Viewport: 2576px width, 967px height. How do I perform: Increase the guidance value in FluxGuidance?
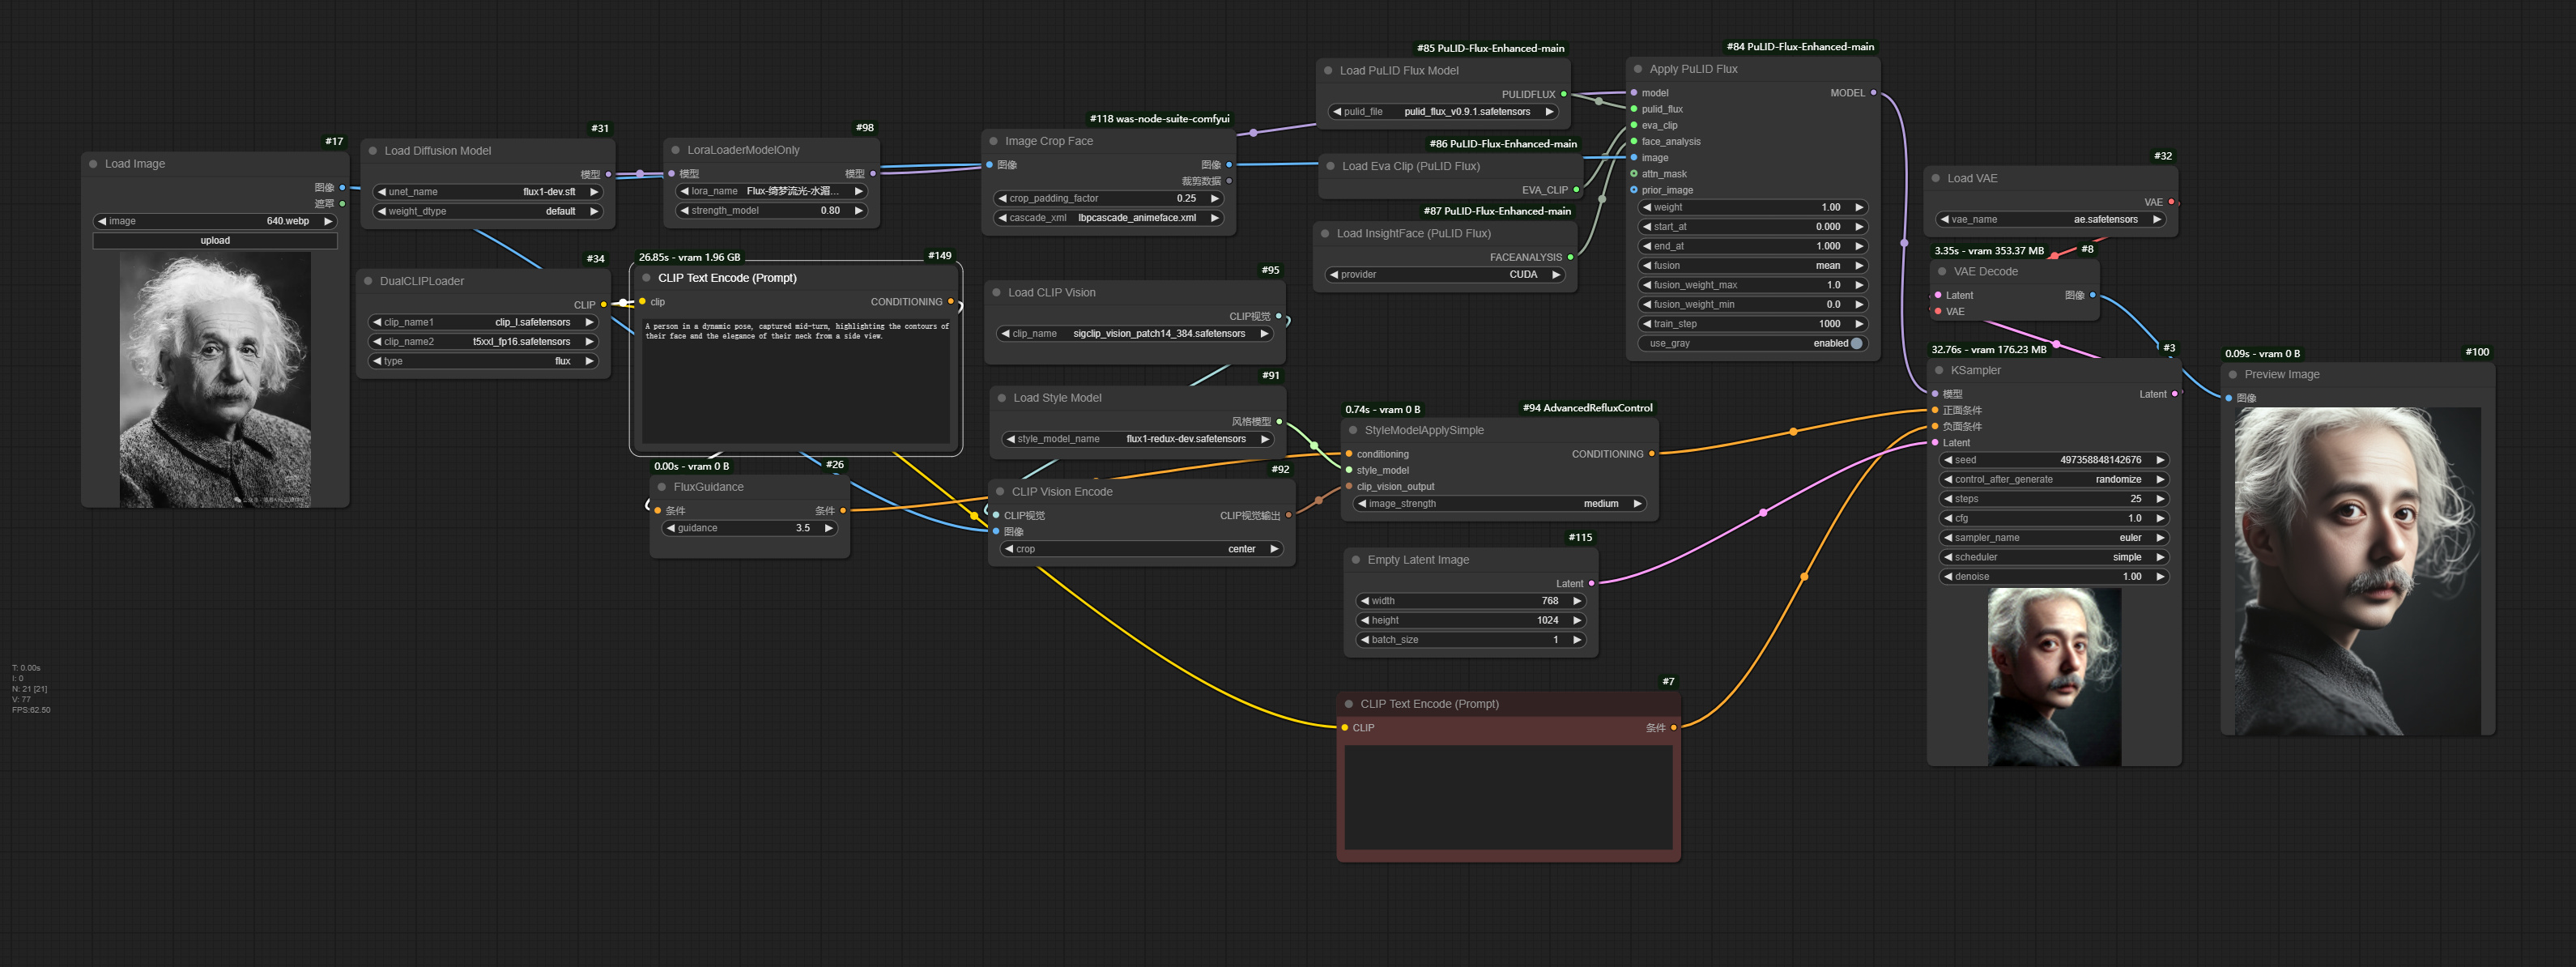(829, 527)
